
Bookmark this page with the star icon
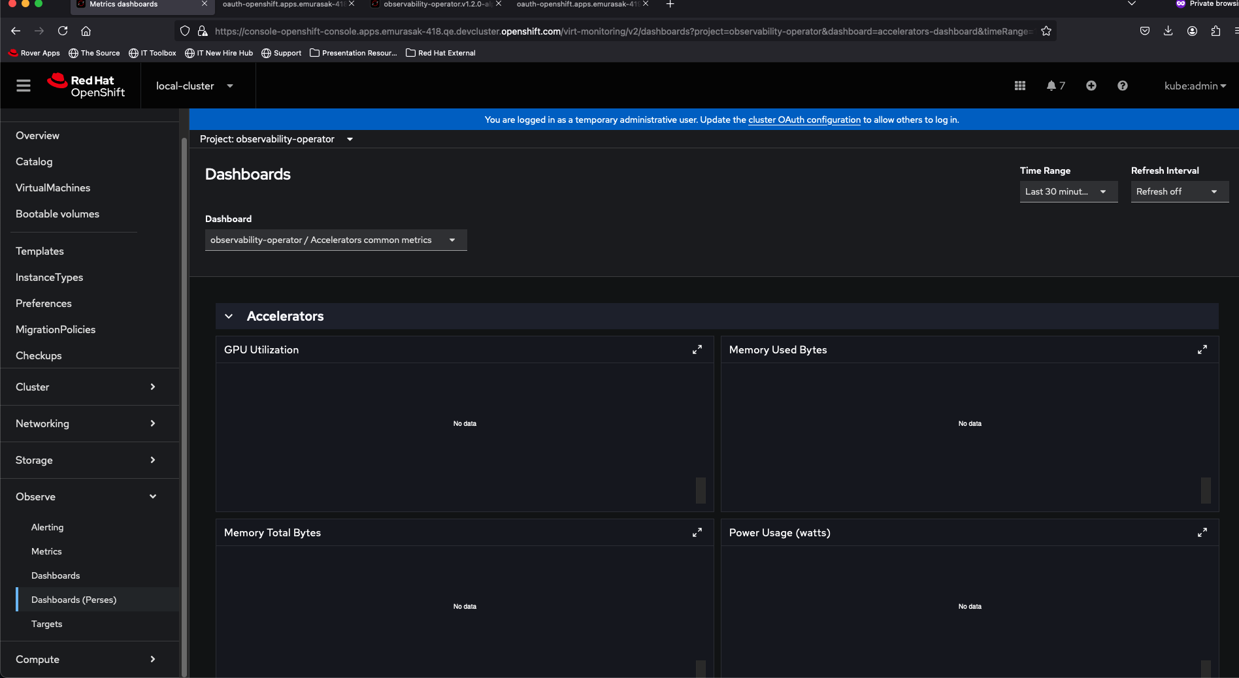[x=1046, y=31]
